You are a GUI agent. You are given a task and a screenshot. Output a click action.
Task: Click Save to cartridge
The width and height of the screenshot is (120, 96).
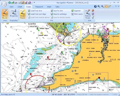[x=59, y=14]
